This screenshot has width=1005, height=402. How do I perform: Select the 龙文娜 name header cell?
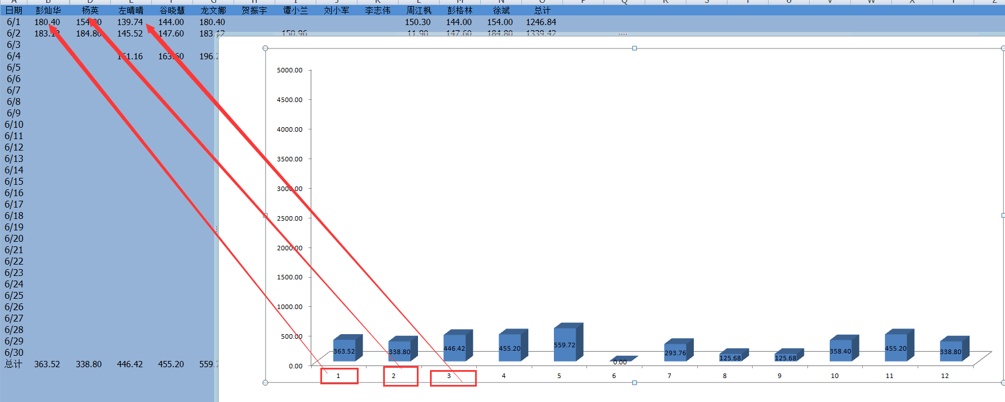(x=213, y=10)
